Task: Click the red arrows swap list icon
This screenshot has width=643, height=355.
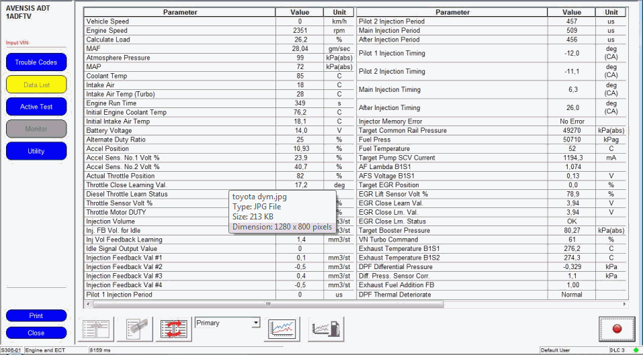Action: [x=173, y=329]
